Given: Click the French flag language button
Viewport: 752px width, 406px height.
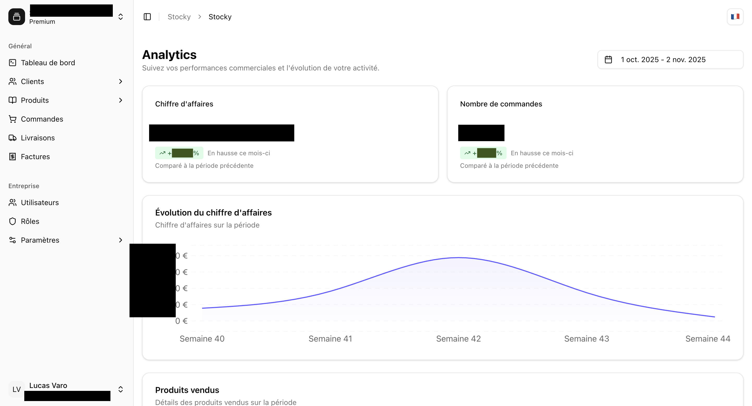Looking at the screenshot, I should click(x=735, y=17).
